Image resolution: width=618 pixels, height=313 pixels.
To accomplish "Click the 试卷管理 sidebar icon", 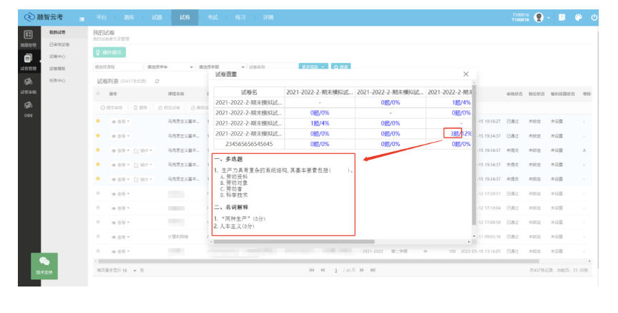I will (x=28, y=62).
